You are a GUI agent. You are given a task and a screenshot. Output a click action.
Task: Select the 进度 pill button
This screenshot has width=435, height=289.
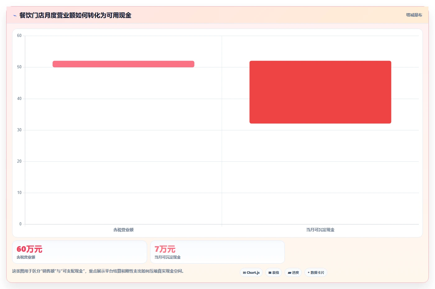coord(293,273)
